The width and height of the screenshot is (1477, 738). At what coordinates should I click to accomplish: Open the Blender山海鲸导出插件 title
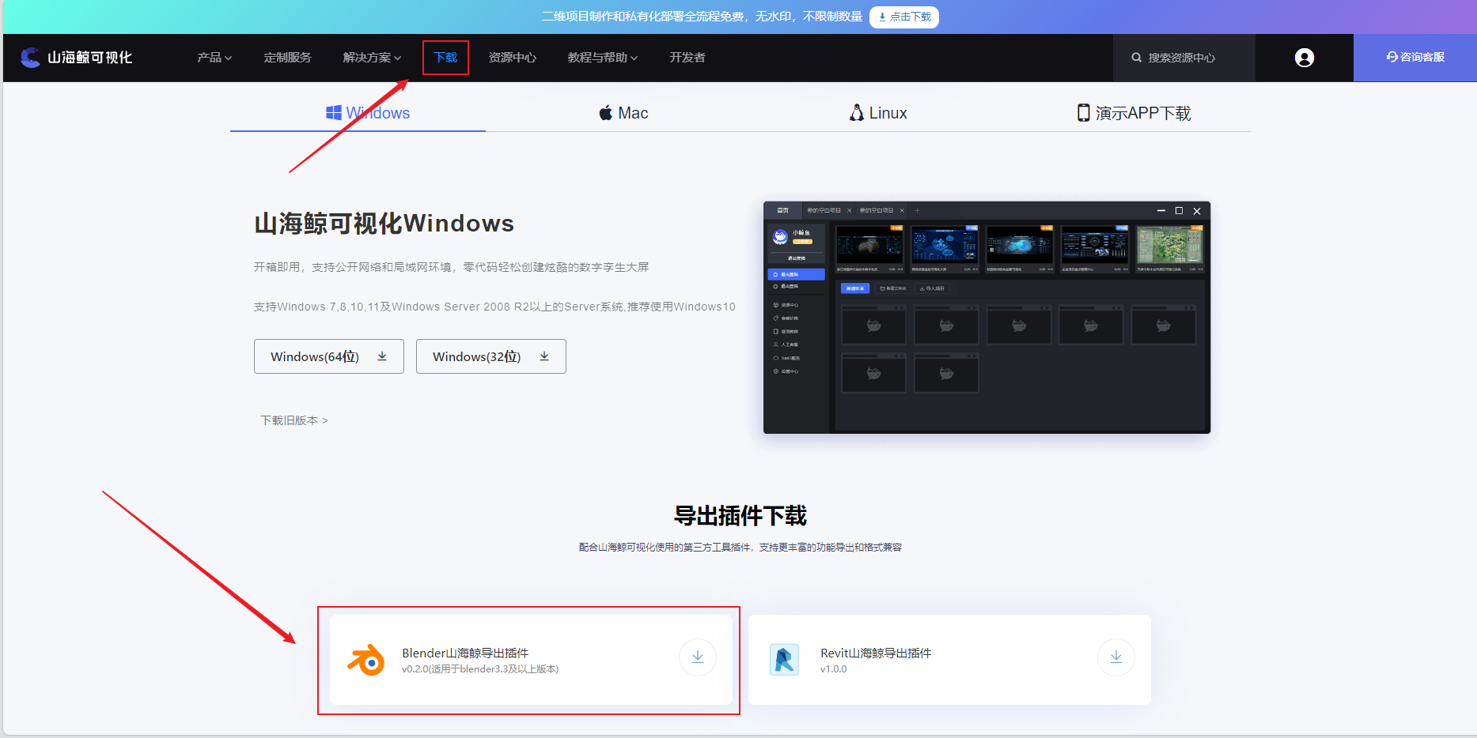[x=465, y=653]
